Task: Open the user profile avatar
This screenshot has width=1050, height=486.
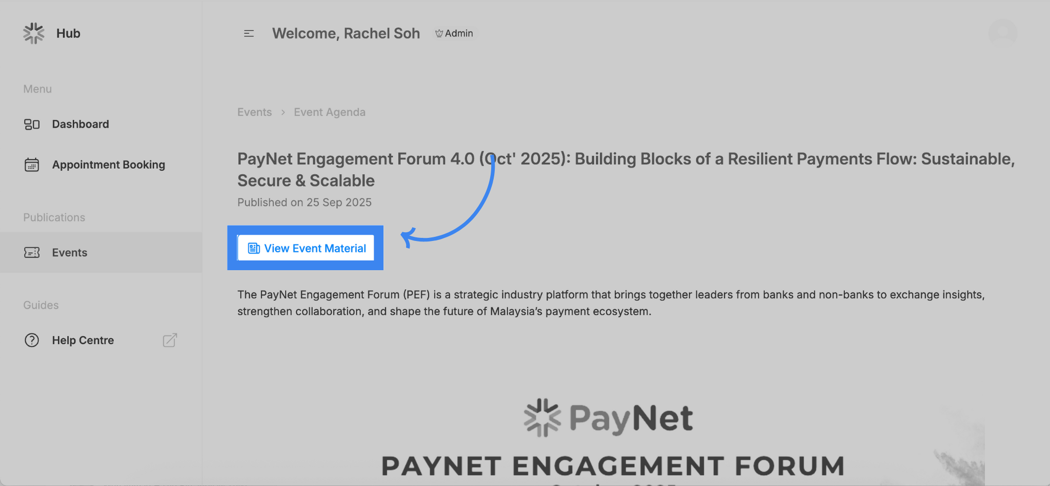Action: [x=1002, y=33]
